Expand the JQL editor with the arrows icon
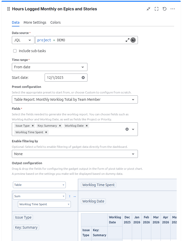The image size is (183, 241). [128, 40]
